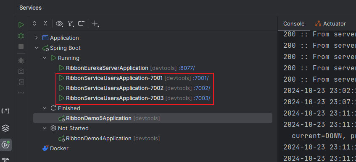Image resolution: width=356 pixels, height=162 pixels.
Task: Open the :7001/ port link
Action: click(x=201, y=78)
